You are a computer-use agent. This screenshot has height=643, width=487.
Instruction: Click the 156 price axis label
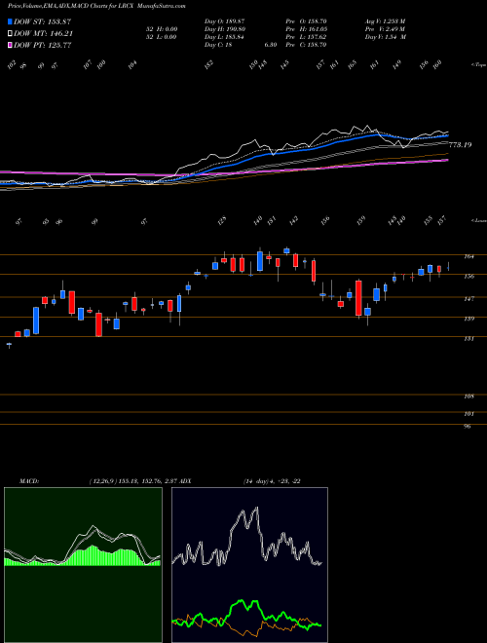[x=469, y=277]
